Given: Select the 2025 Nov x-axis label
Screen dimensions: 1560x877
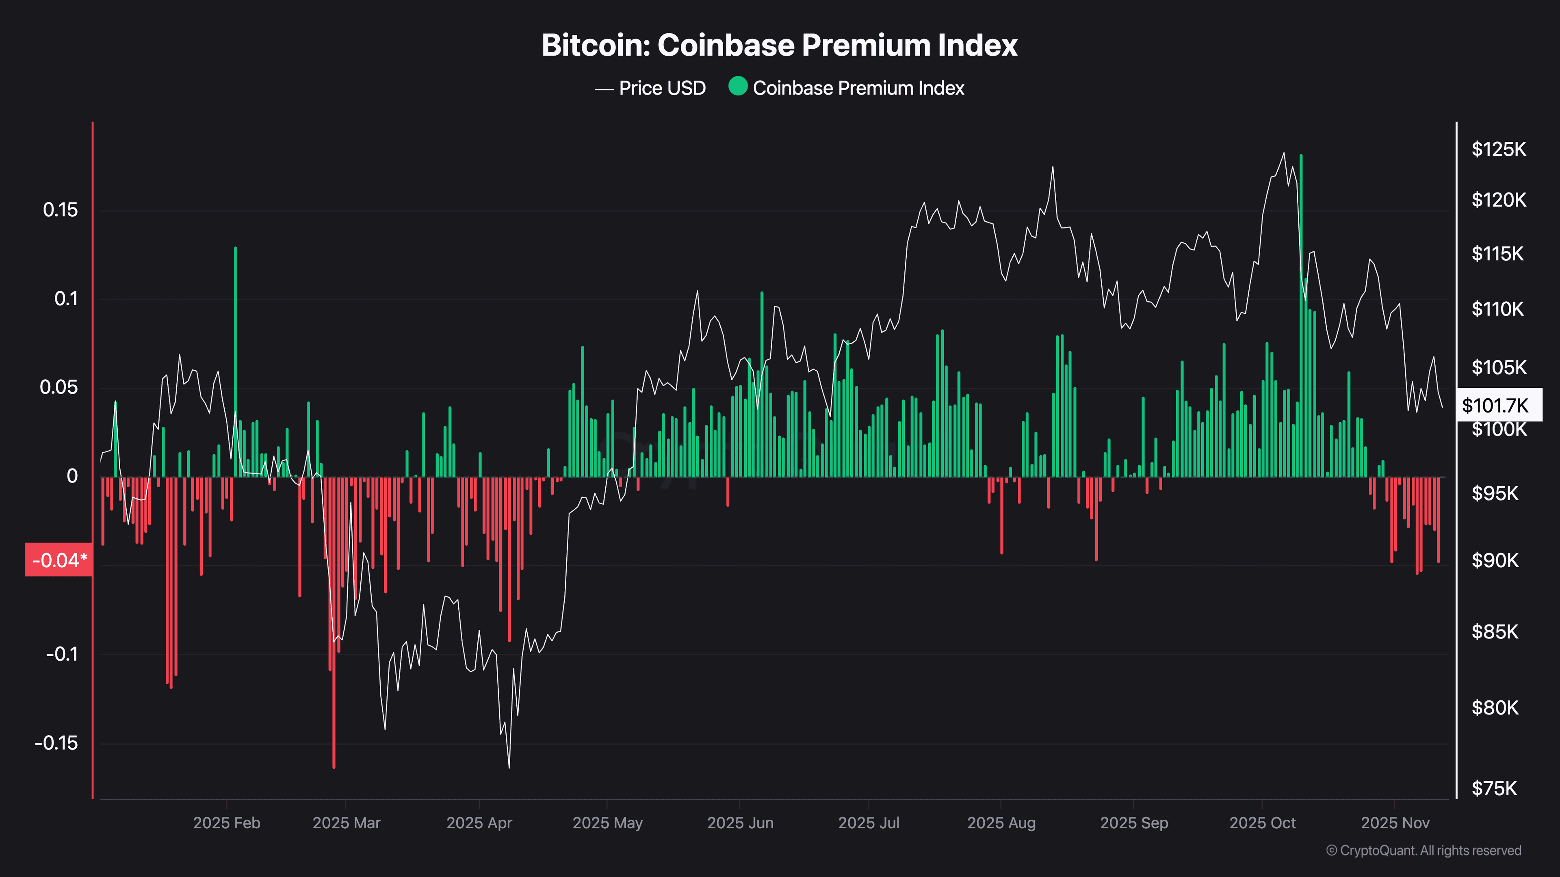Looking at the screenshot, I should coord(1395,823).
